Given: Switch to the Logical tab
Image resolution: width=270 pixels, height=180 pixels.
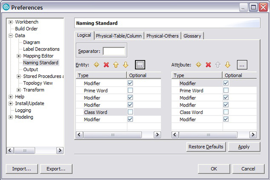Looking at the screenshot, I should [84, 35].
